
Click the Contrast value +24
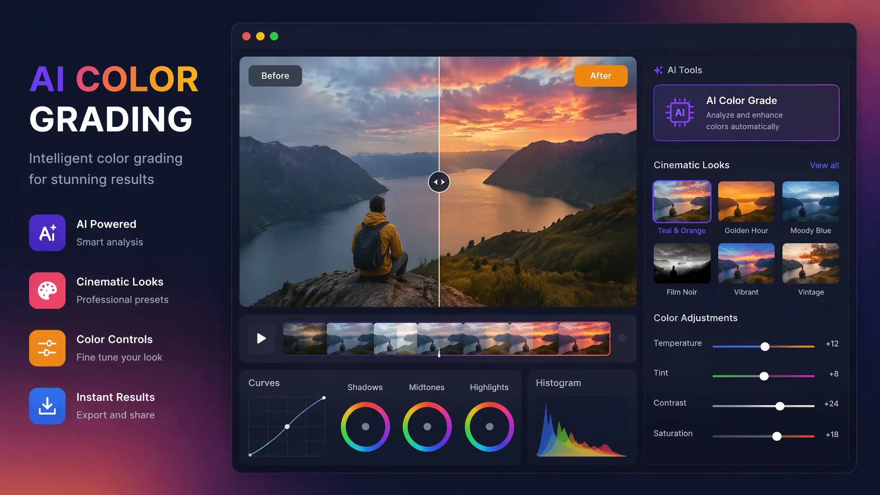pyautogui.click(x=831, y=404)
